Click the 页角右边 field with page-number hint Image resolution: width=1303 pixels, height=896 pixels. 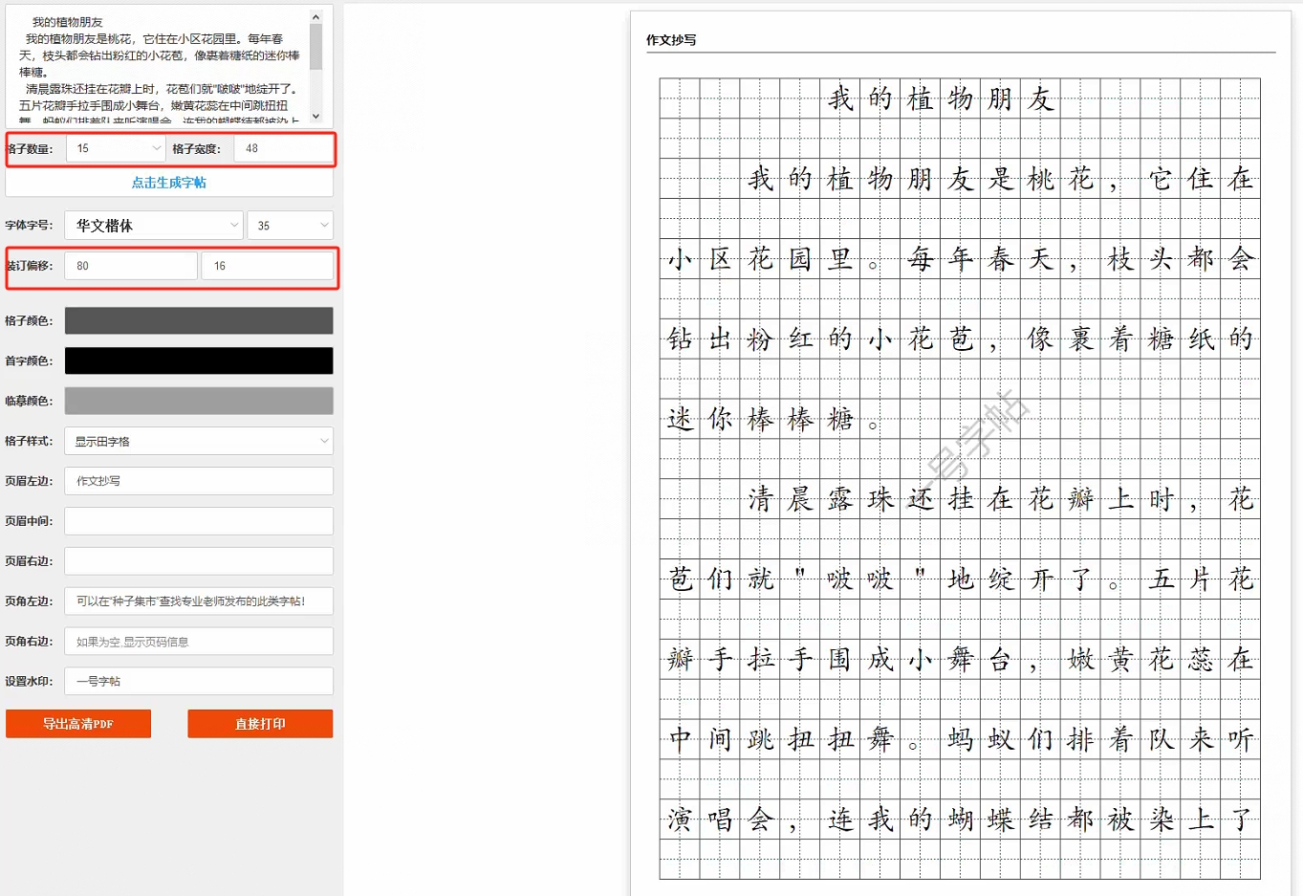coord(199,642)
